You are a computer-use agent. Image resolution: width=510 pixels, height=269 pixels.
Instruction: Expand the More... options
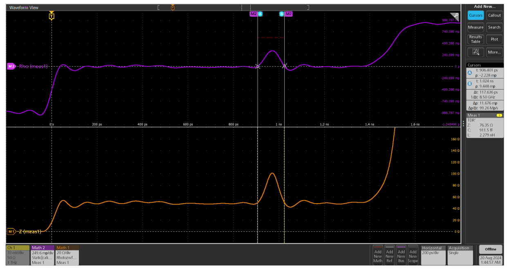tap(494, 52)
